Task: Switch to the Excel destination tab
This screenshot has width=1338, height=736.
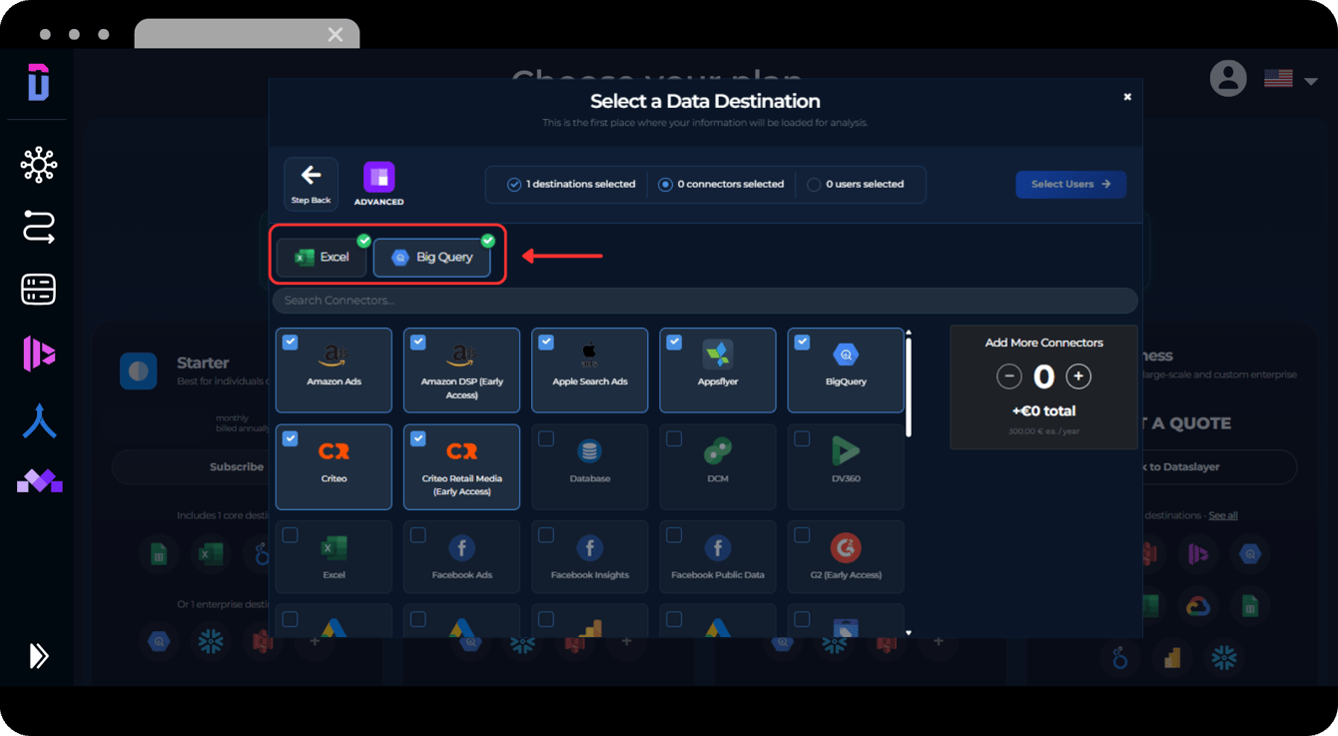Action: pos(322,258)
